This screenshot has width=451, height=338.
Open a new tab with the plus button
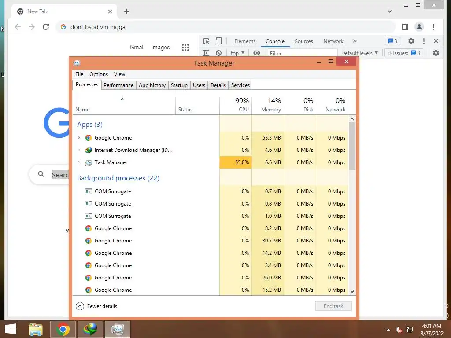point(127,11)
